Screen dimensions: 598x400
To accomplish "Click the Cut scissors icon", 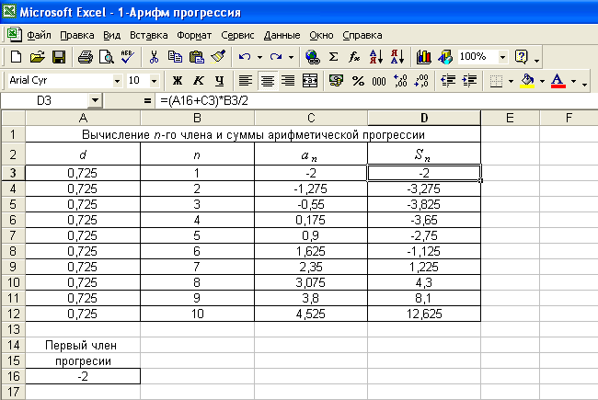I will [154, 57].
